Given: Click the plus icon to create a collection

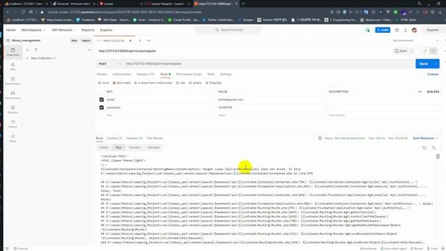Looking at the screenshot, I should pos(27,50).
